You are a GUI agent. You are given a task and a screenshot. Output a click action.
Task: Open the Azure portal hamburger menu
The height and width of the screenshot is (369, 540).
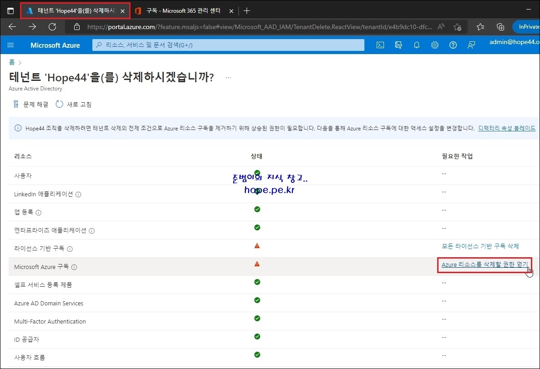coord(10,45)
